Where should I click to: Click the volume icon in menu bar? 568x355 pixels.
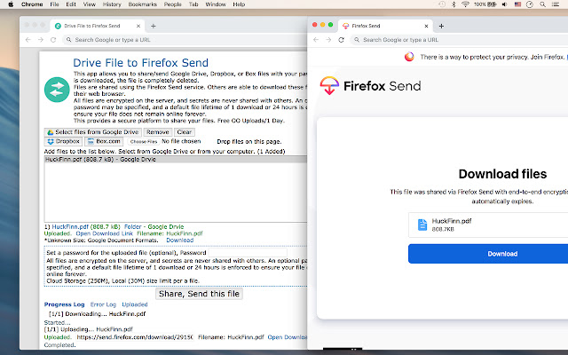(x=505, y=4)
